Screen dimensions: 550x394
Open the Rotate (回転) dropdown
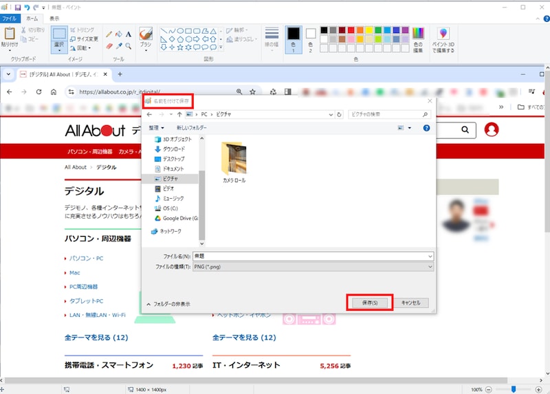pyautogui.click(x=80, y=48)
